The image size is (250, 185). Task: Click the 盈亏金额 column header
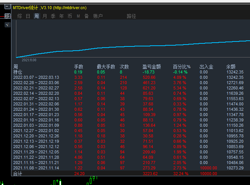click(x=151, y=67)
